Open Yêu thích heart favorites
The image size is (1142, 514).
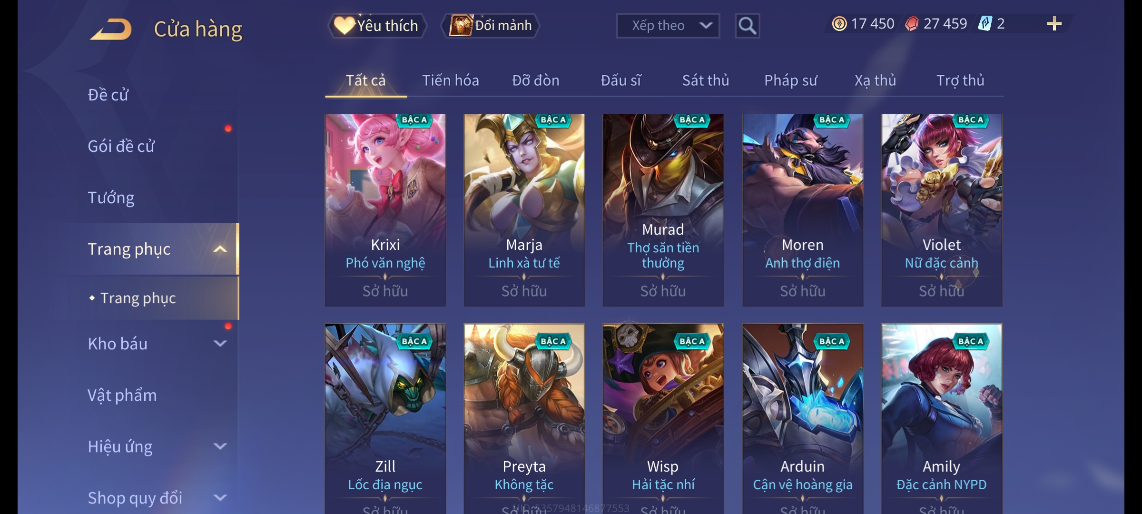377,25
